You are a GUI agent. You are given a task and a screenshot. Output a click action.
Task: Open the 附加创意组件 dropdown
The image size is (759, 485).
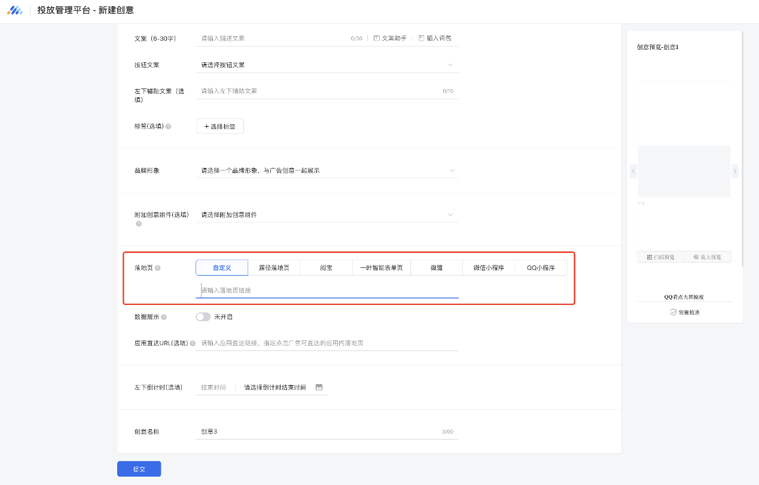tap(327, 215)
